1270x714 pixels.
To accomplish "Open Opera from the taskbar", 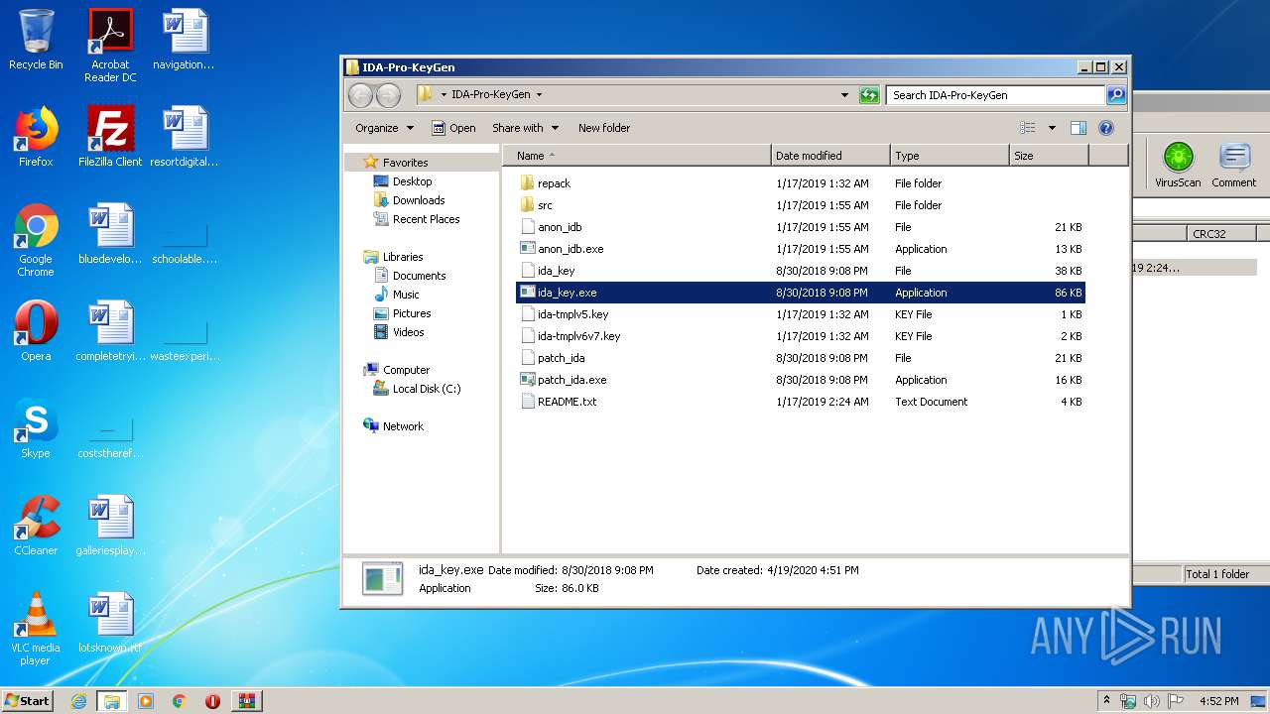I will 212,701.
